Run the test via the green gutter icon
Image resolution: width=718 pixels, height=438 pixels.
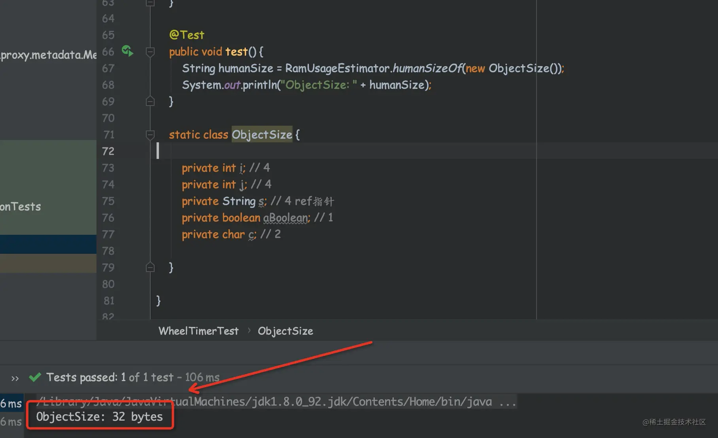127,51
